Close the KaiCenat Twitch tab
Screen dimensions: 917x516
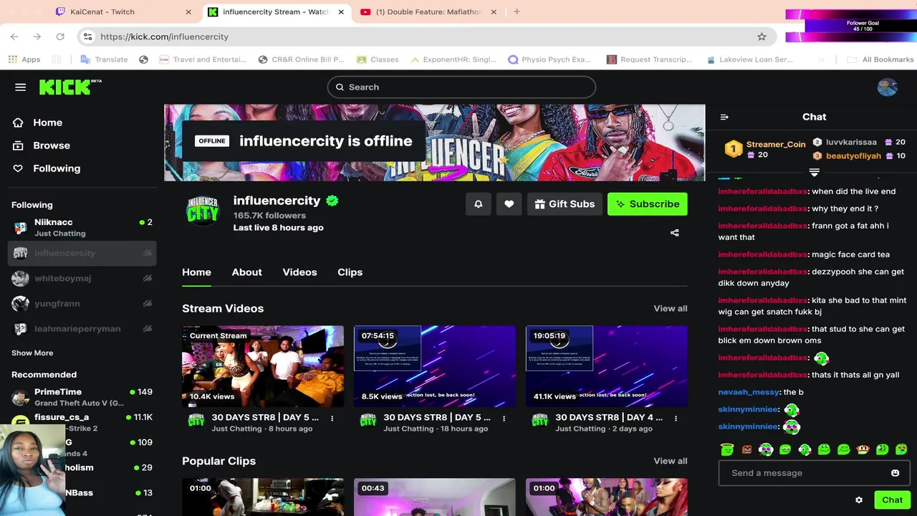coord(188,12)
